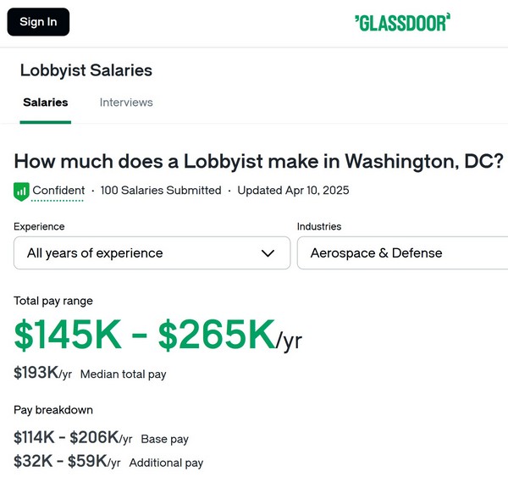Click the Sign In button
508x477 pixels.
(38, 22)
